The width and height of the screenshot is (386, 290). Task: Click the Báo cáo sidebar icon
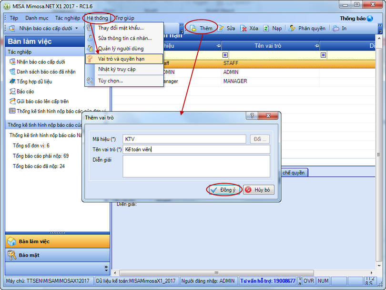click(12, 92)
